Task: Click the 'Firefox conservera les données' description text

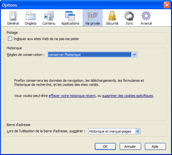Action: tap(79, 83)
